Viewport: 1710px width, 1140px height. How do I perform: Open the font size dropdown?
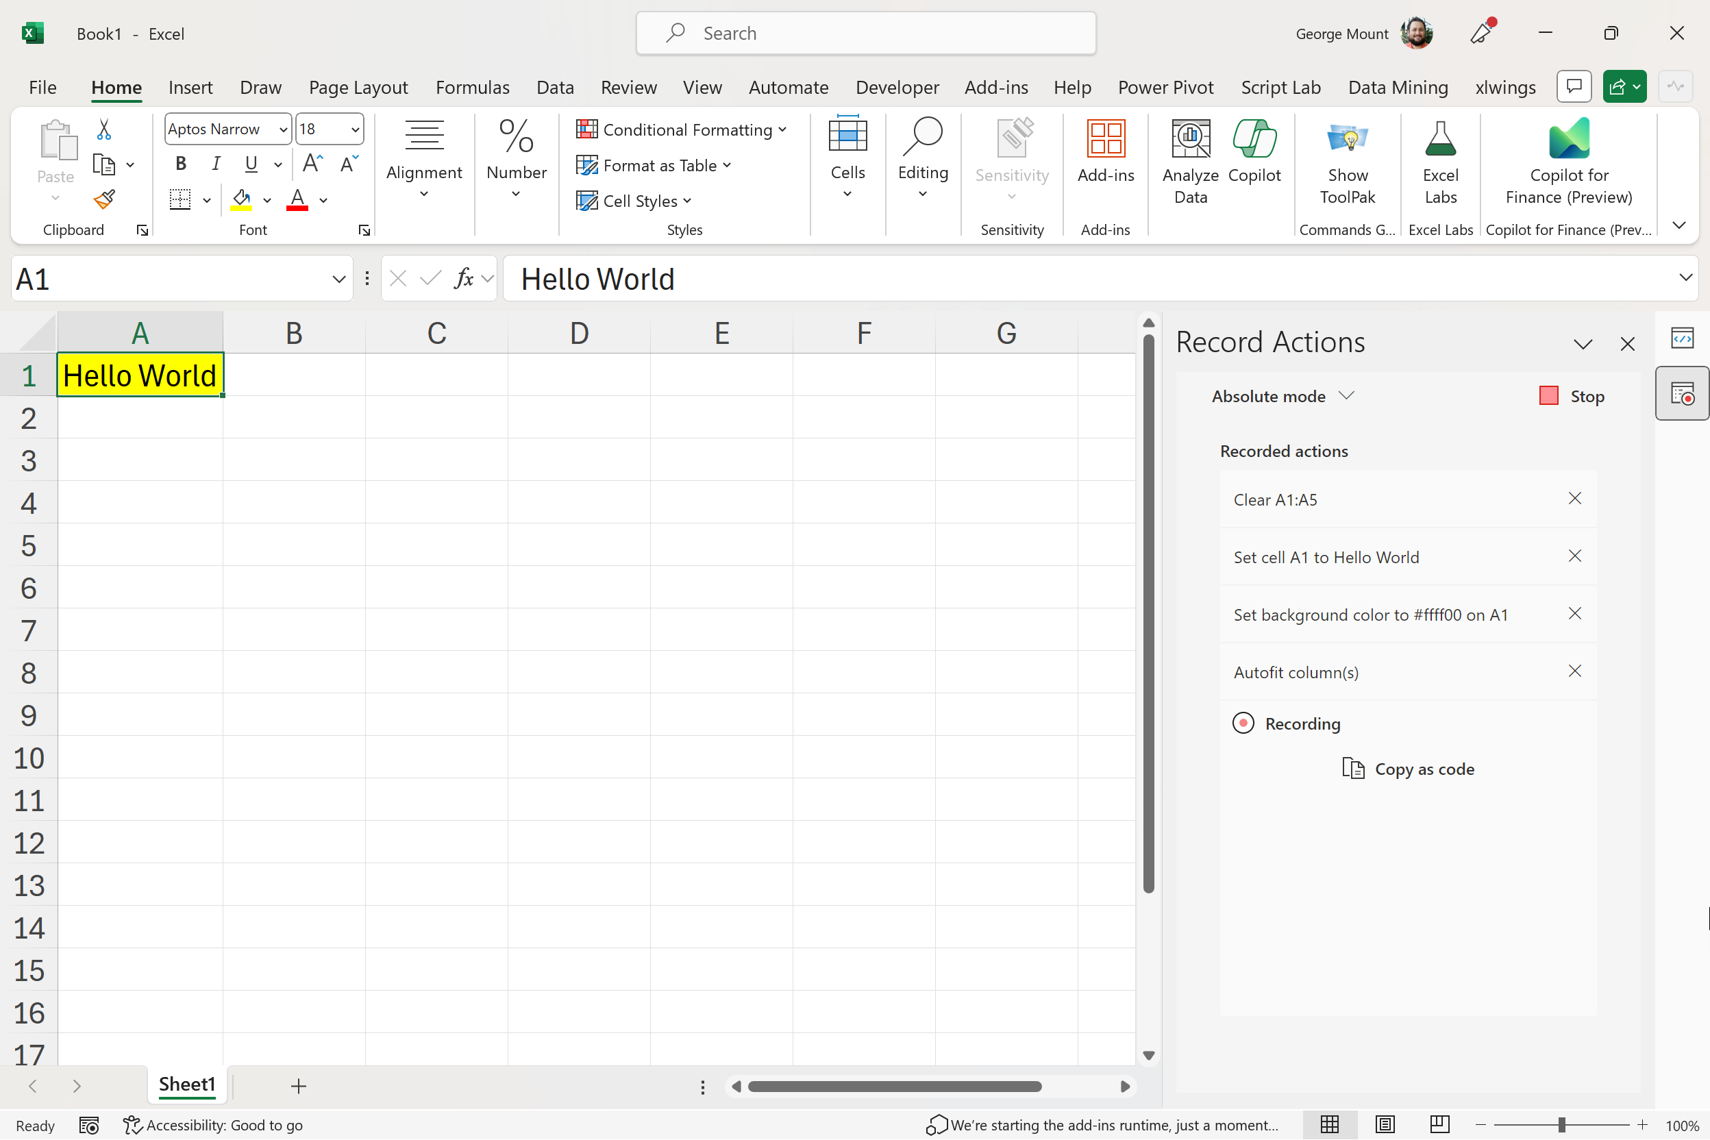coord(355,130)
